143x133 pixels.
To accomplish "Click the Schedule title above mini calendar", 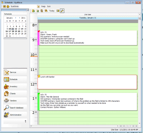I will (8, 14).
